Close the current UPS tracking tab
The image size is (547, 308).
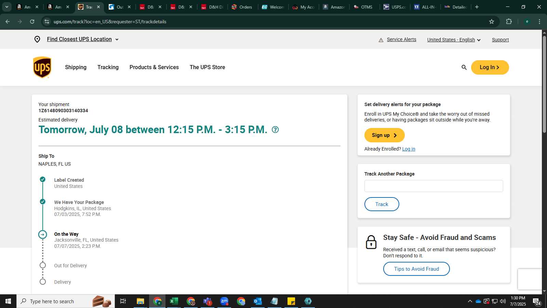click(x=98, y=7)
